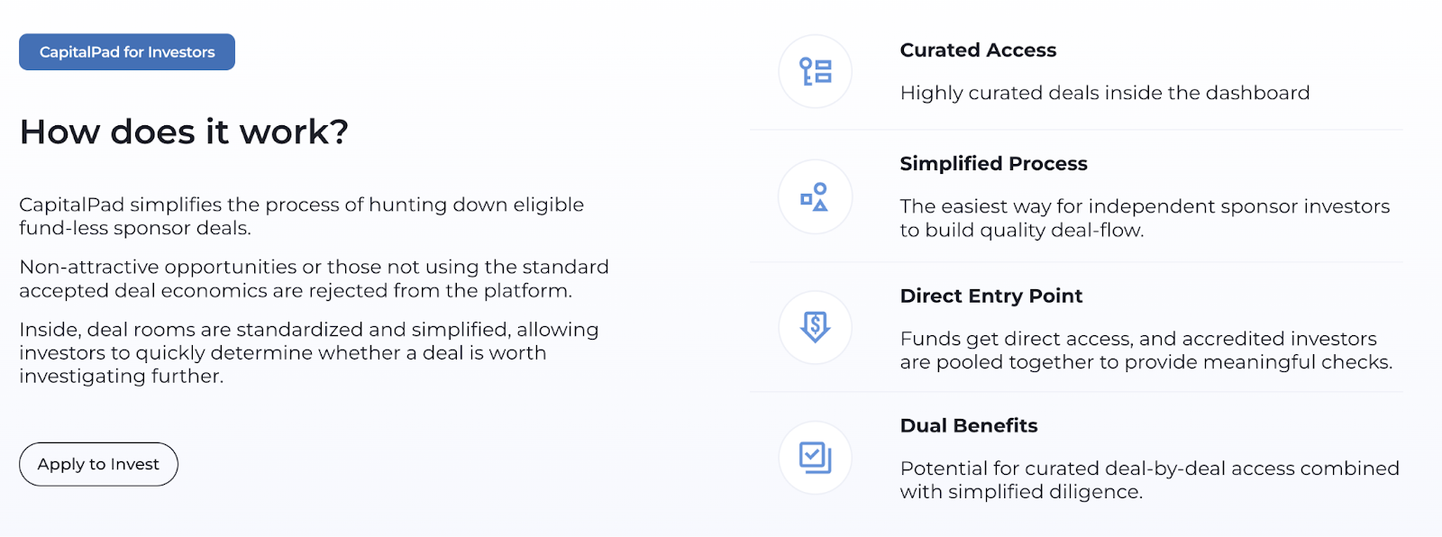Click the Simplified Process shapes icon

[x=815, y=197]
